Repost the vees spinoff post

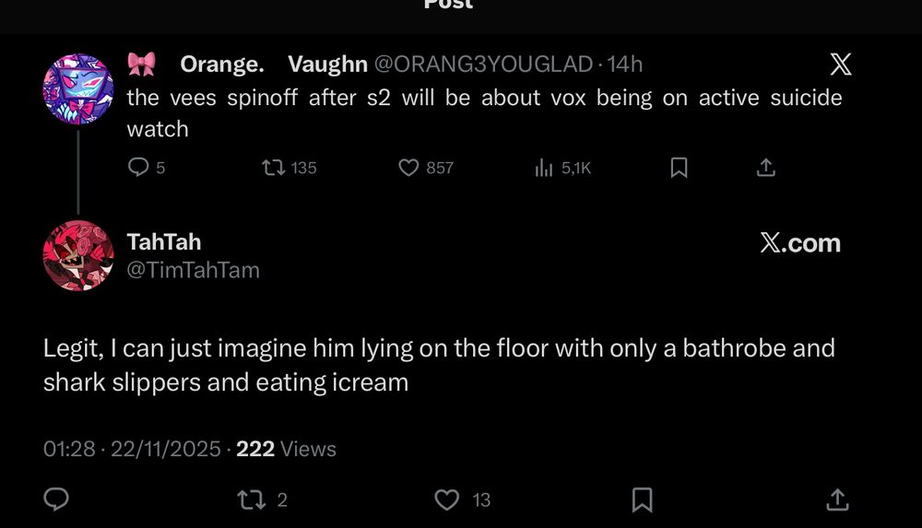273,168
